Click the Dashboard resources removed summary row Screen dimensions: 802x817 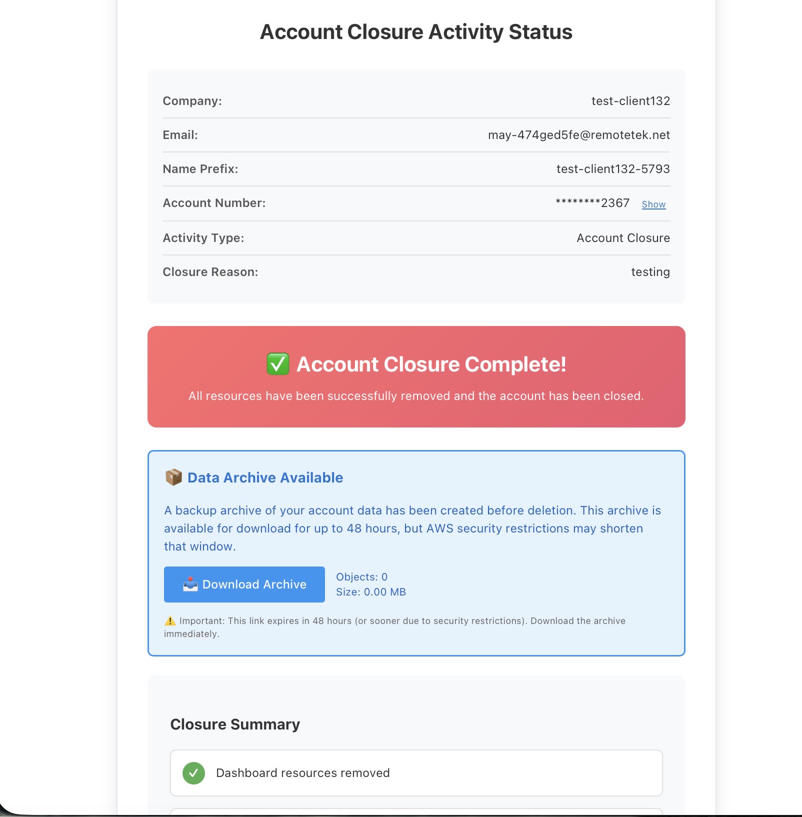pyautogui.click(x=416, y=773)
